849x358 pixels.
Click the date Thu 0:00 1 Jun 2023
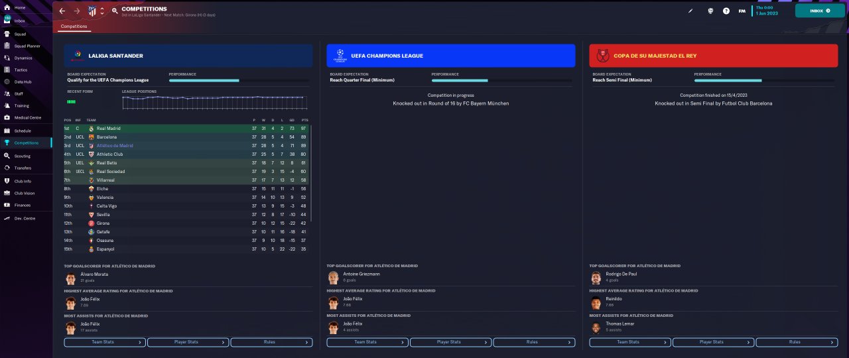(x=767, y=11)
